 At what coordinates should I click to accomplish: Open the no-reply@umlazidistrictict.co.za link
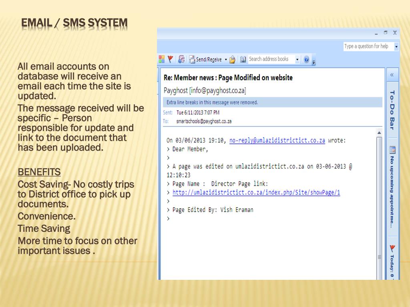point(277,140)
